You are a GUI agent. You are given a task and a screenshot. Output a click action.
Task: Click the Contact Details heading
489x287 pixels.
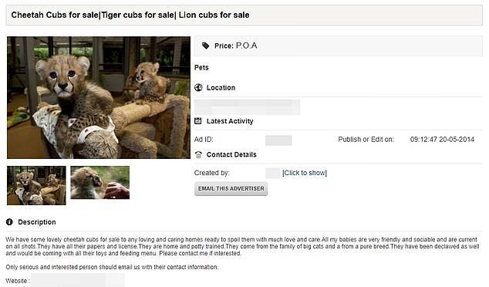(x=231, y=155)
